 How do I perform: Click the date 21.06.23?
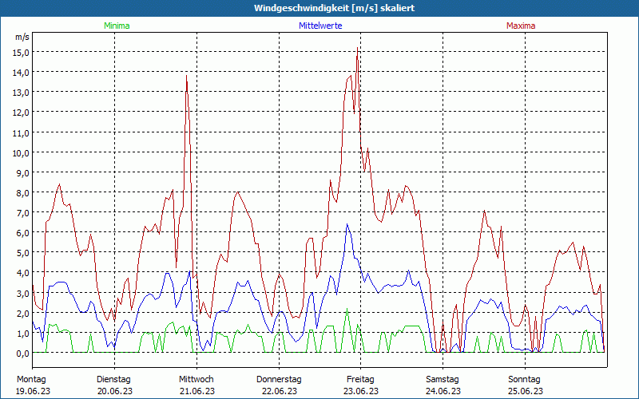(x=196, y=391)
